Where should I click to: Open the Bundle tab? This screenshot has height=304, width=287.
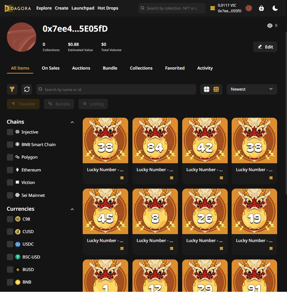110,68
